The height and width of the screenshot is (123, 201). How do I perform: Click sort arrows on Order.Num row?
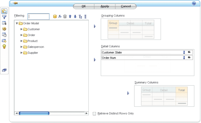tap(184, 57)
